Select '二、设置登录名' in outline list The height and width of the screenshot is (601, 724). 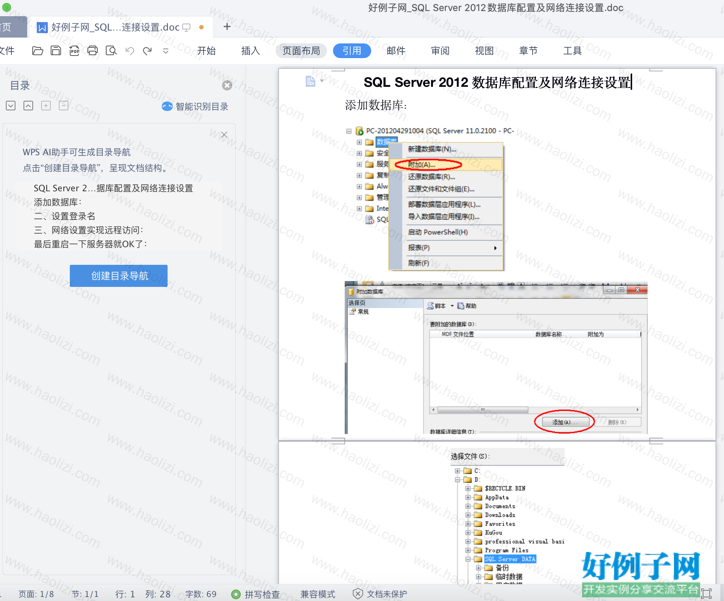tap(65, 216)
